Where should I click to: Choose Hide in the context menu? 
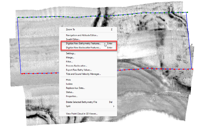[x=88, y=80]
